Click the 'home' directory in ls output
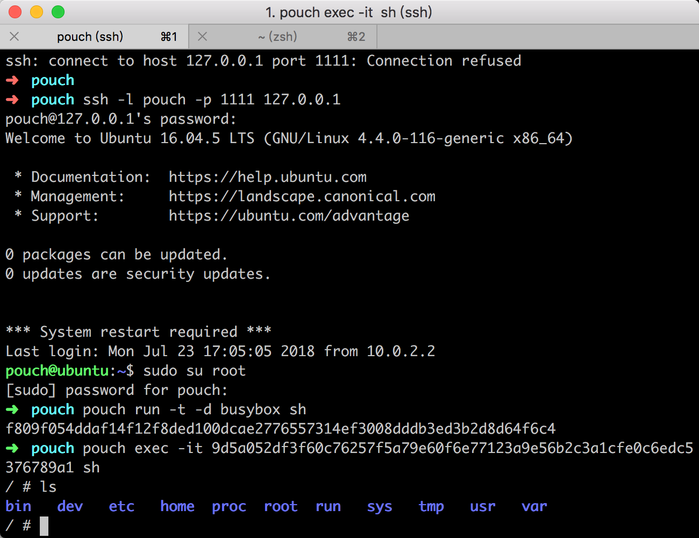This screenshot has height=538, width=699. [x=177, y=506]
